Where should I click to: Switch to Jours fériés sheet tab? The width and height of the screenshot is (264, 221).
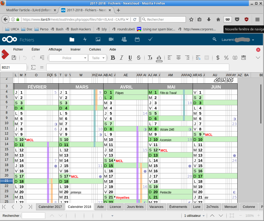point(135,207)
